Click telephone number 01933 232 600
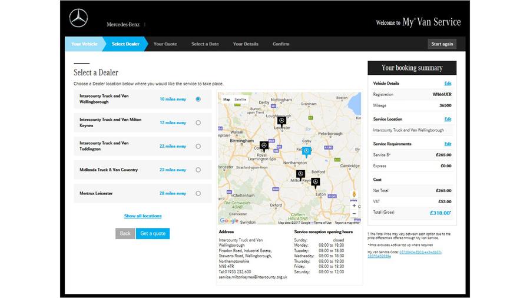 tap(238, 271)
